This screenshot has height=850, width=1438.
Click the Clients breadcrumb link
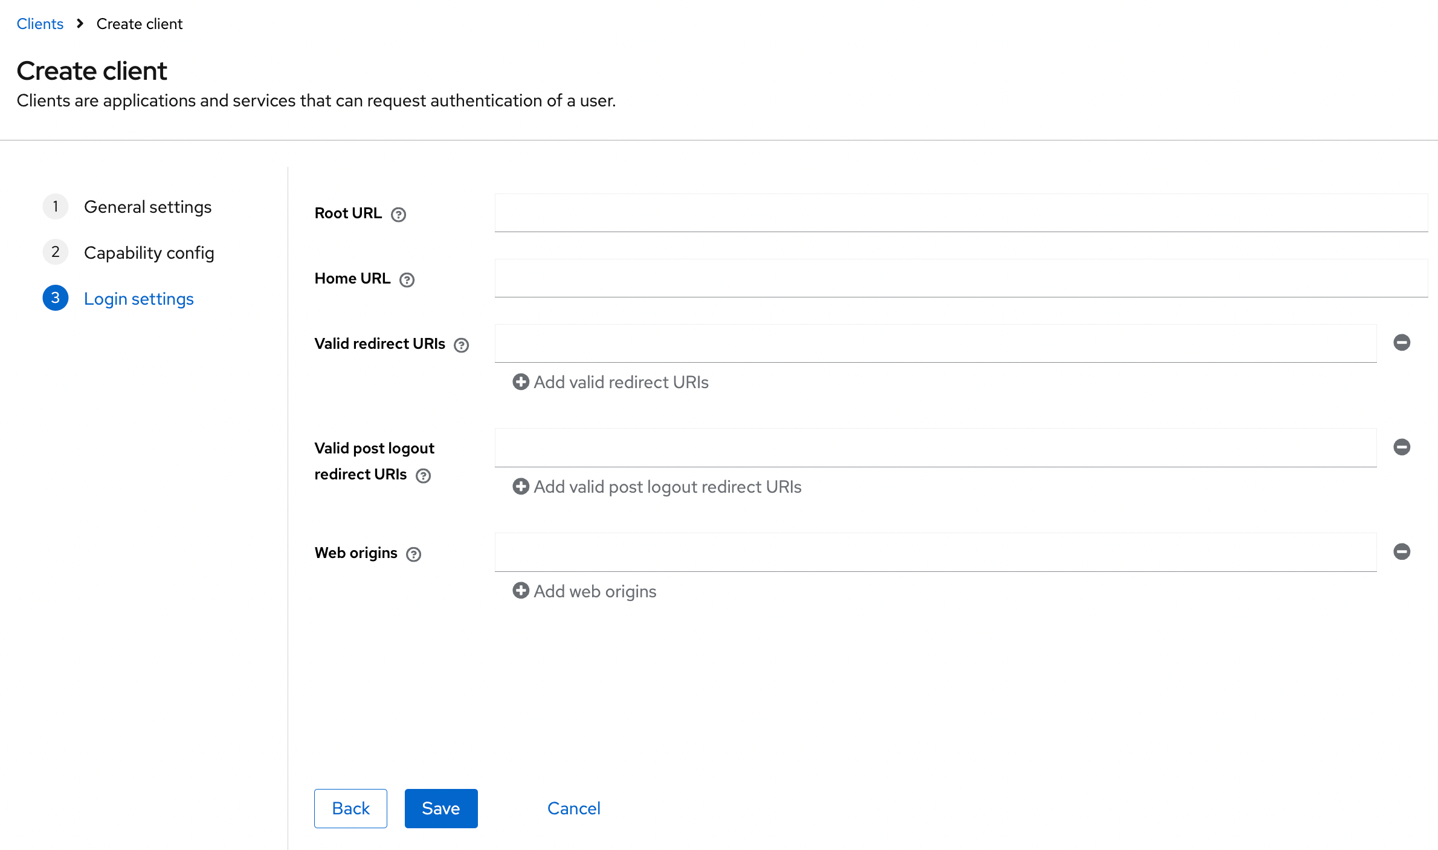(x=40, y=24)
